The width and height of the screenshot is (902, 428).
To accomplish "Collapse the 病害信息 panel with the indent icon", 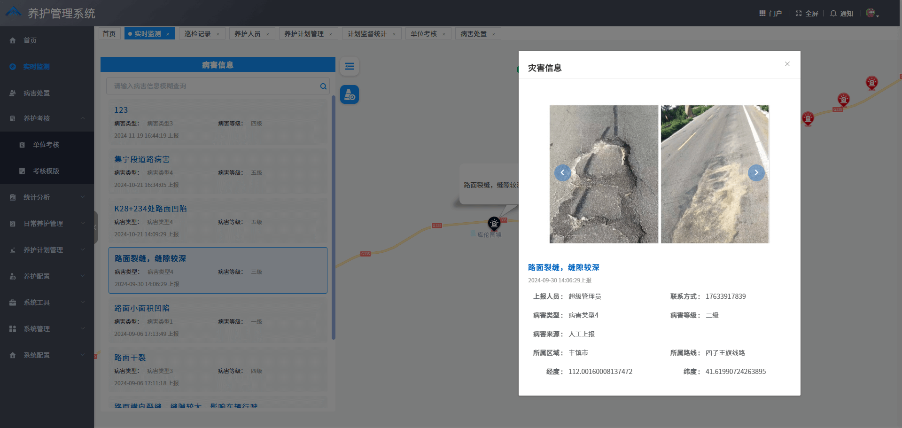I will click(349, 66).
